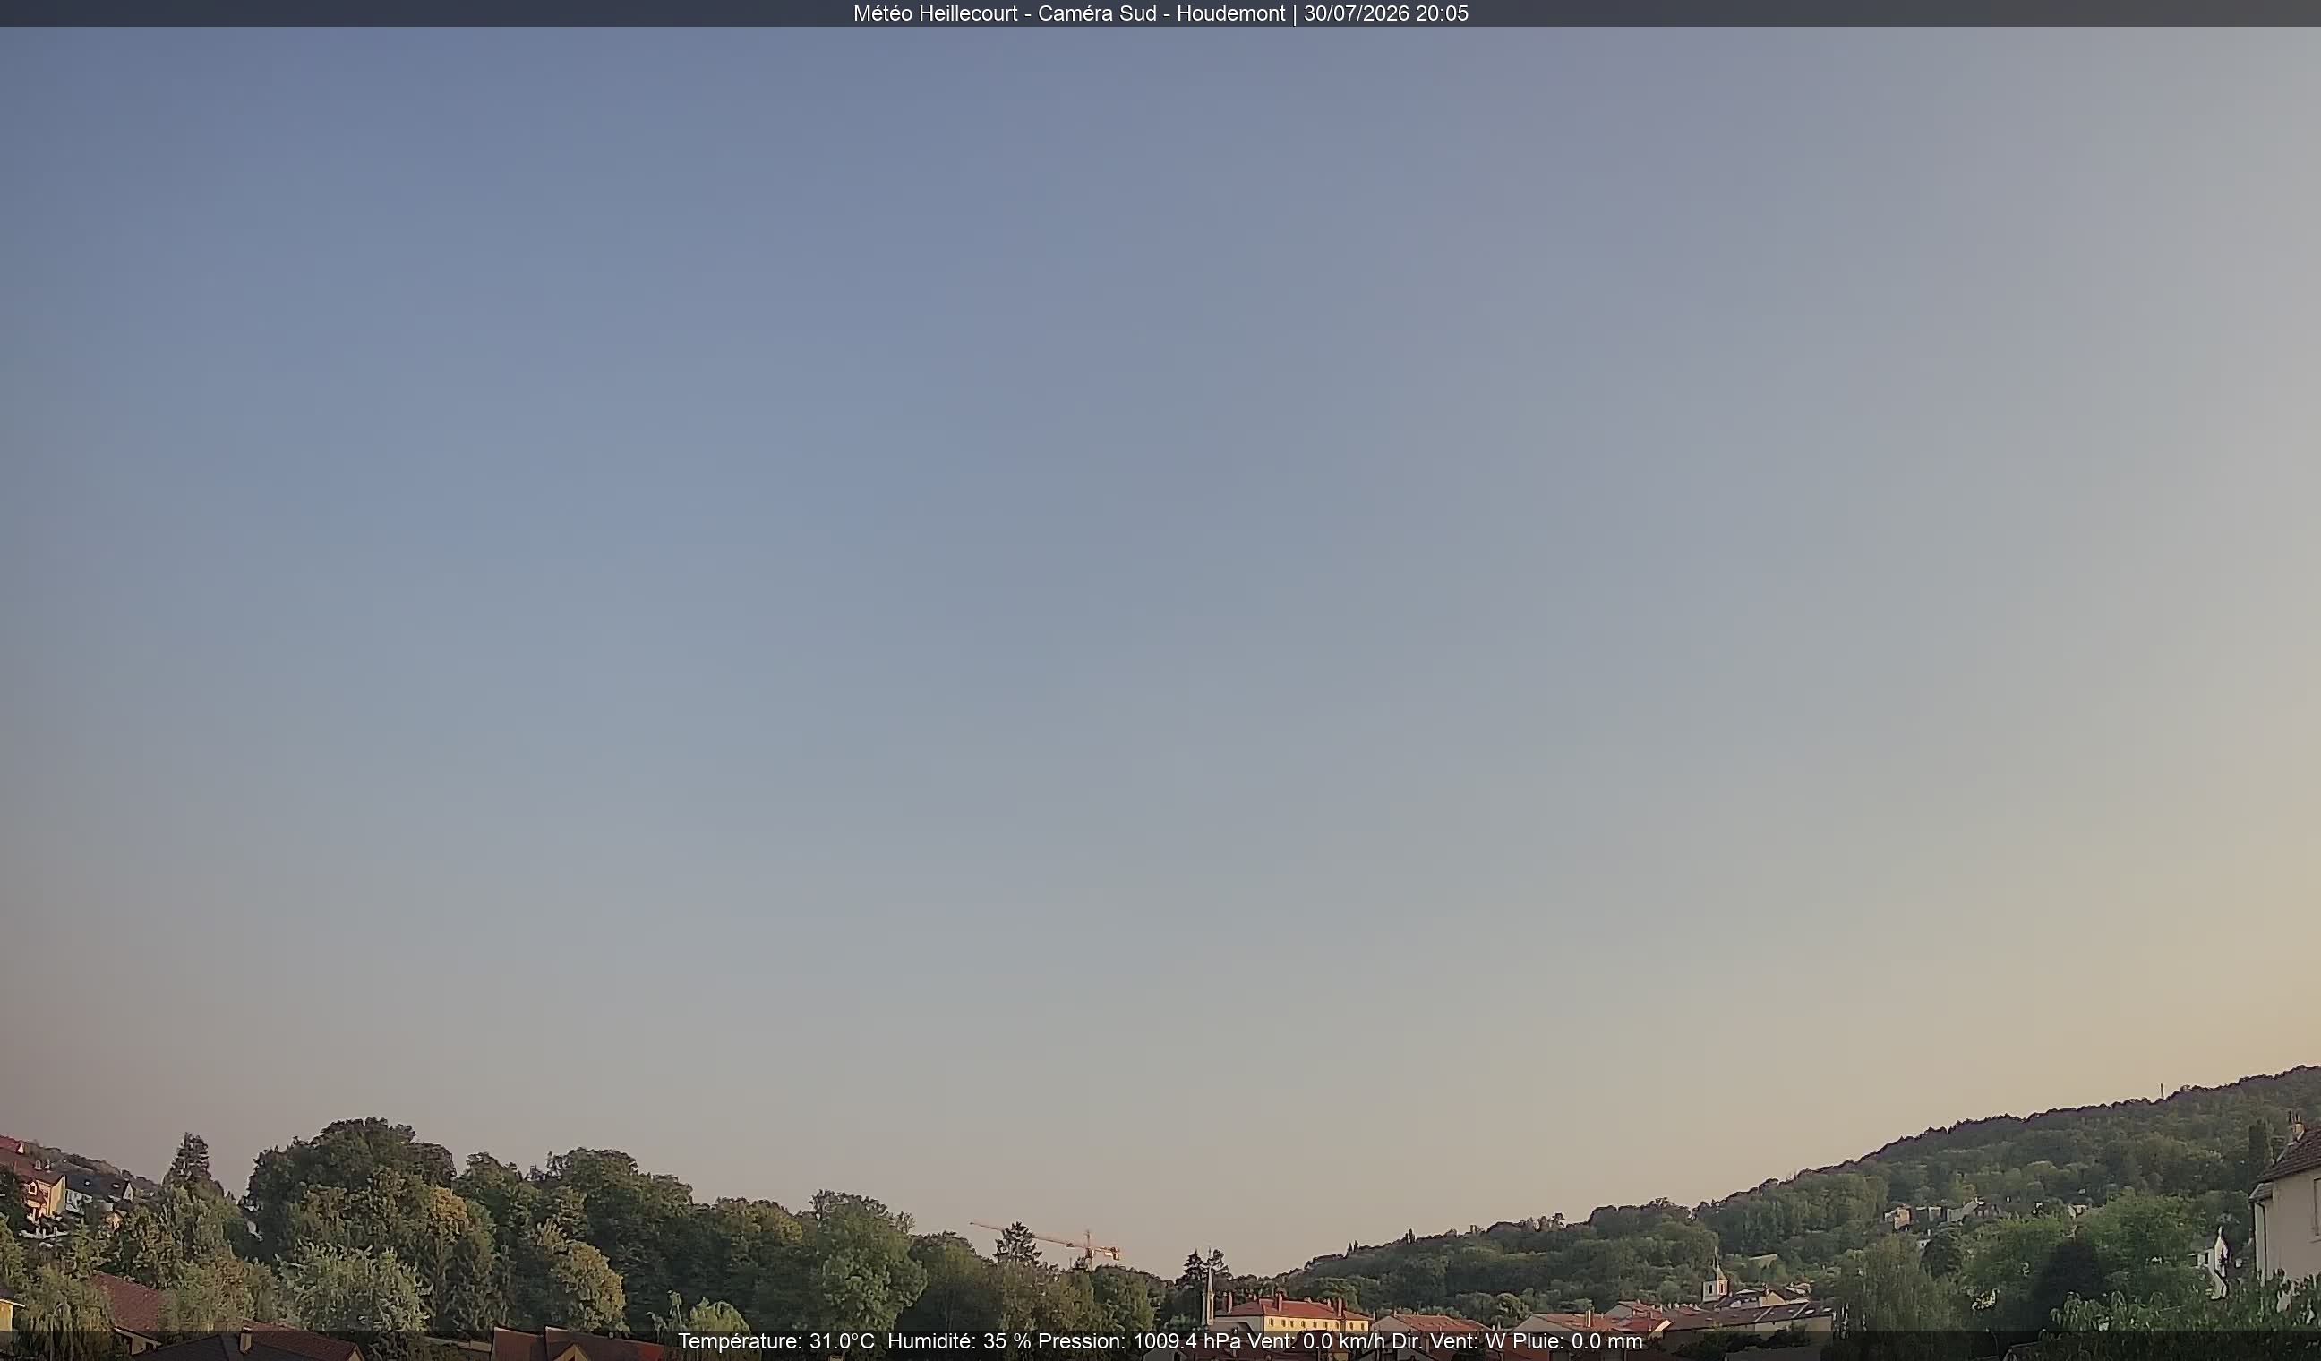The width and height of the screenshot is (2321, 1361).
Task: Select the "Vent: 0.0 km/h" wind speed
Action: pyautogui.click(x=1316, y=1341)
